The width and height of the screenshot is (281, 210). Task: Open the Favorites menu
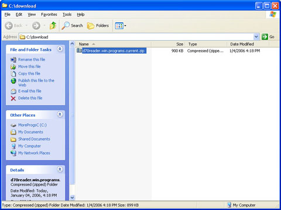pyautogui.click(x=49, y=15)
